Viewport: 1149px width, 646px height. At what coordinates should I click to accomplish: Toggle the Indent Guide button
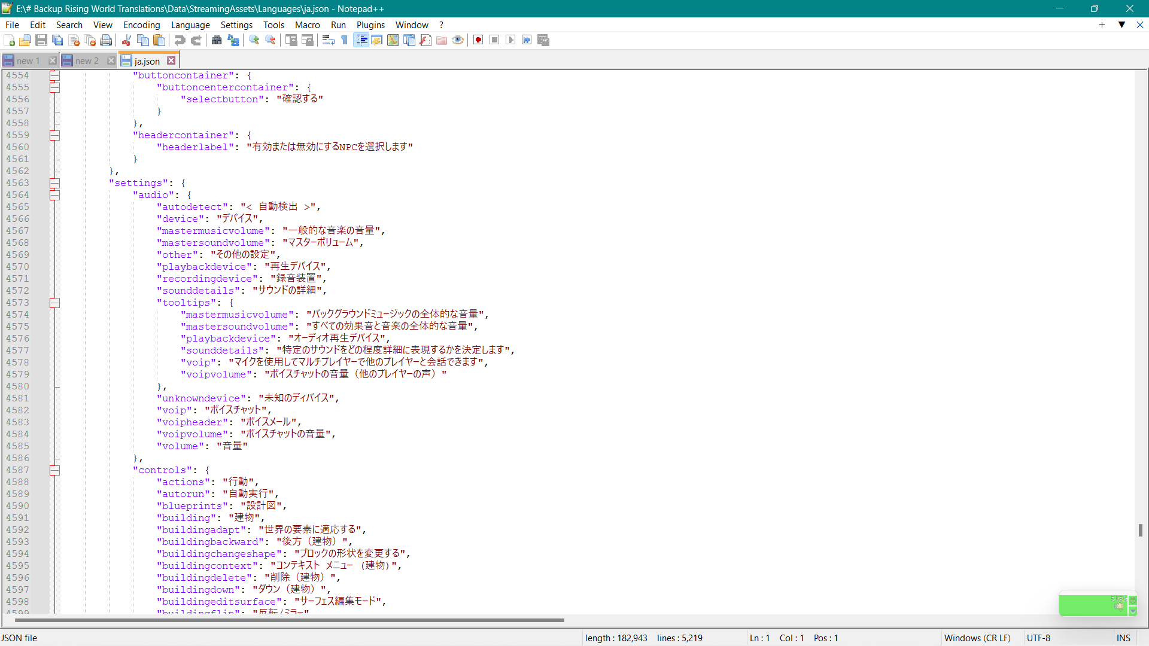361,40
